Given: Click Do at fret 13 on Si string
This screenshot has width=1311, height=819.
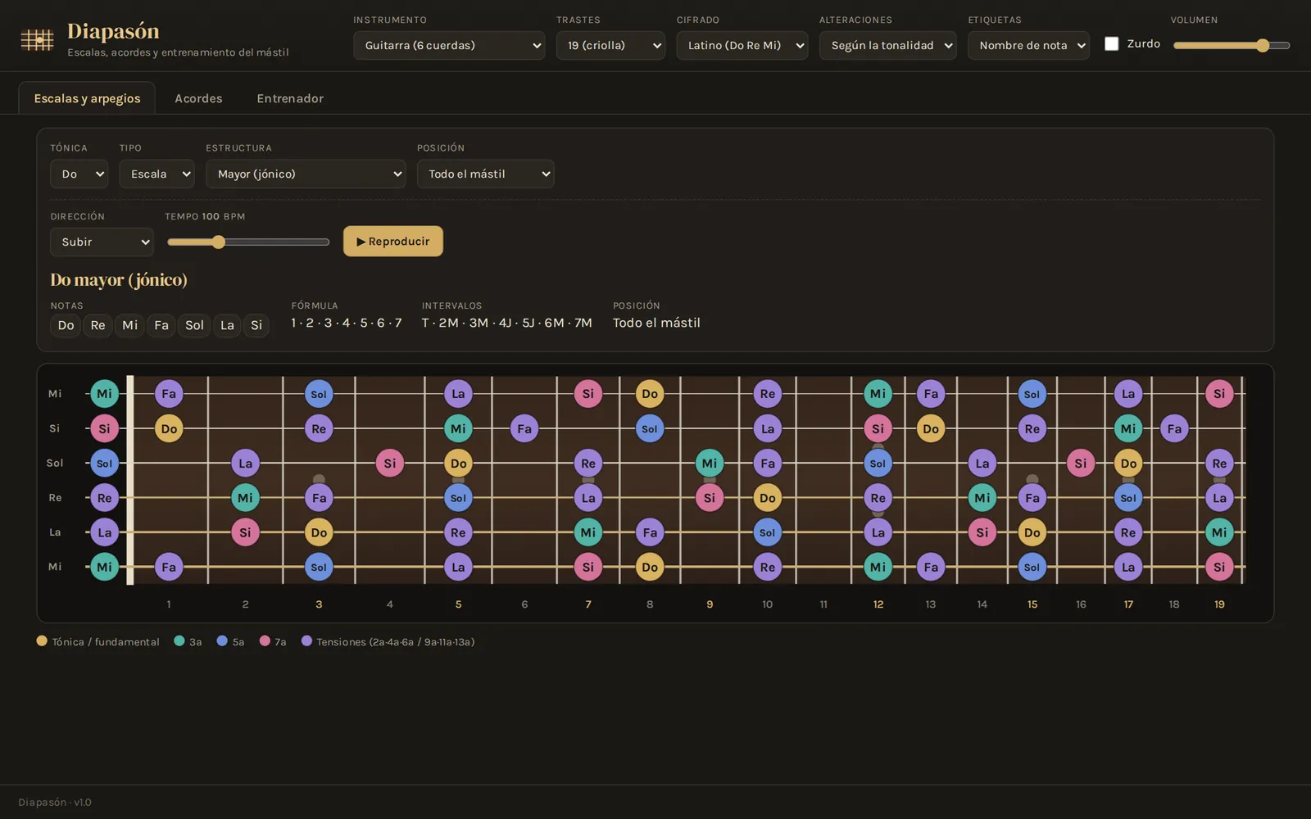Looking at the screenshot, I should [x=931, y=428].
